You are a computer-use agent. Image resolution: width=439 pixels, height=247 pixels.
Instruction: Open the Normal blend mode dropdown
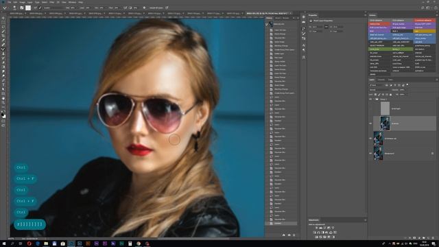point(380,90)
